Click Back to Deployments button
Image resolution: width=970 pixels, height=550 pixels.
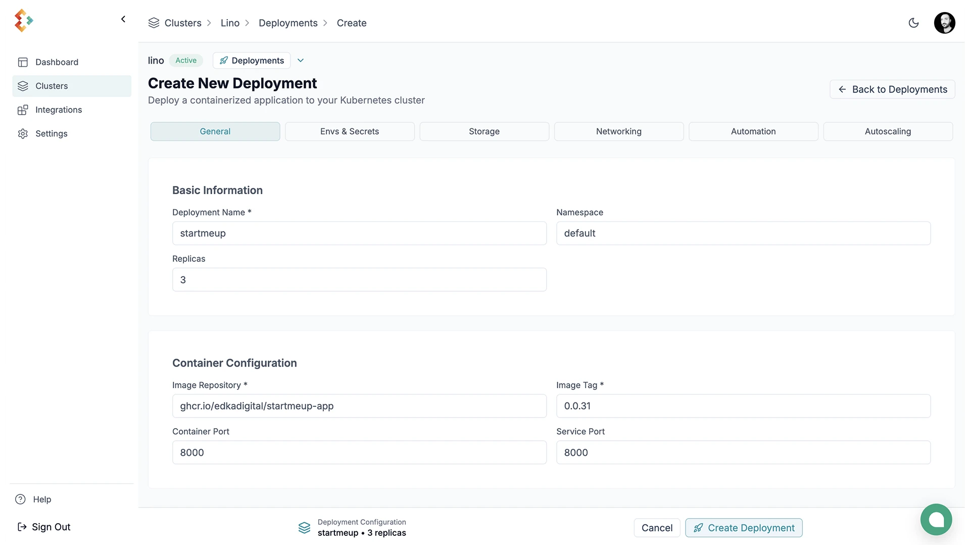coord(892,89)
